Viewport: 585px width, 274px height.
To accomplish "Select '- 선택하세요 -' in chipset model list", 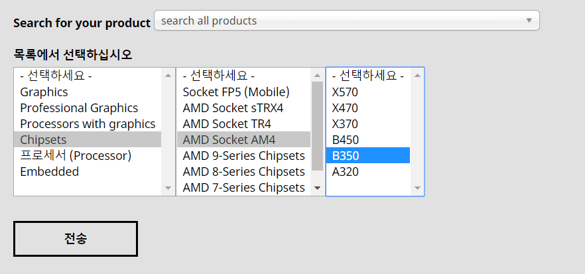I will (x=368, y=76).
